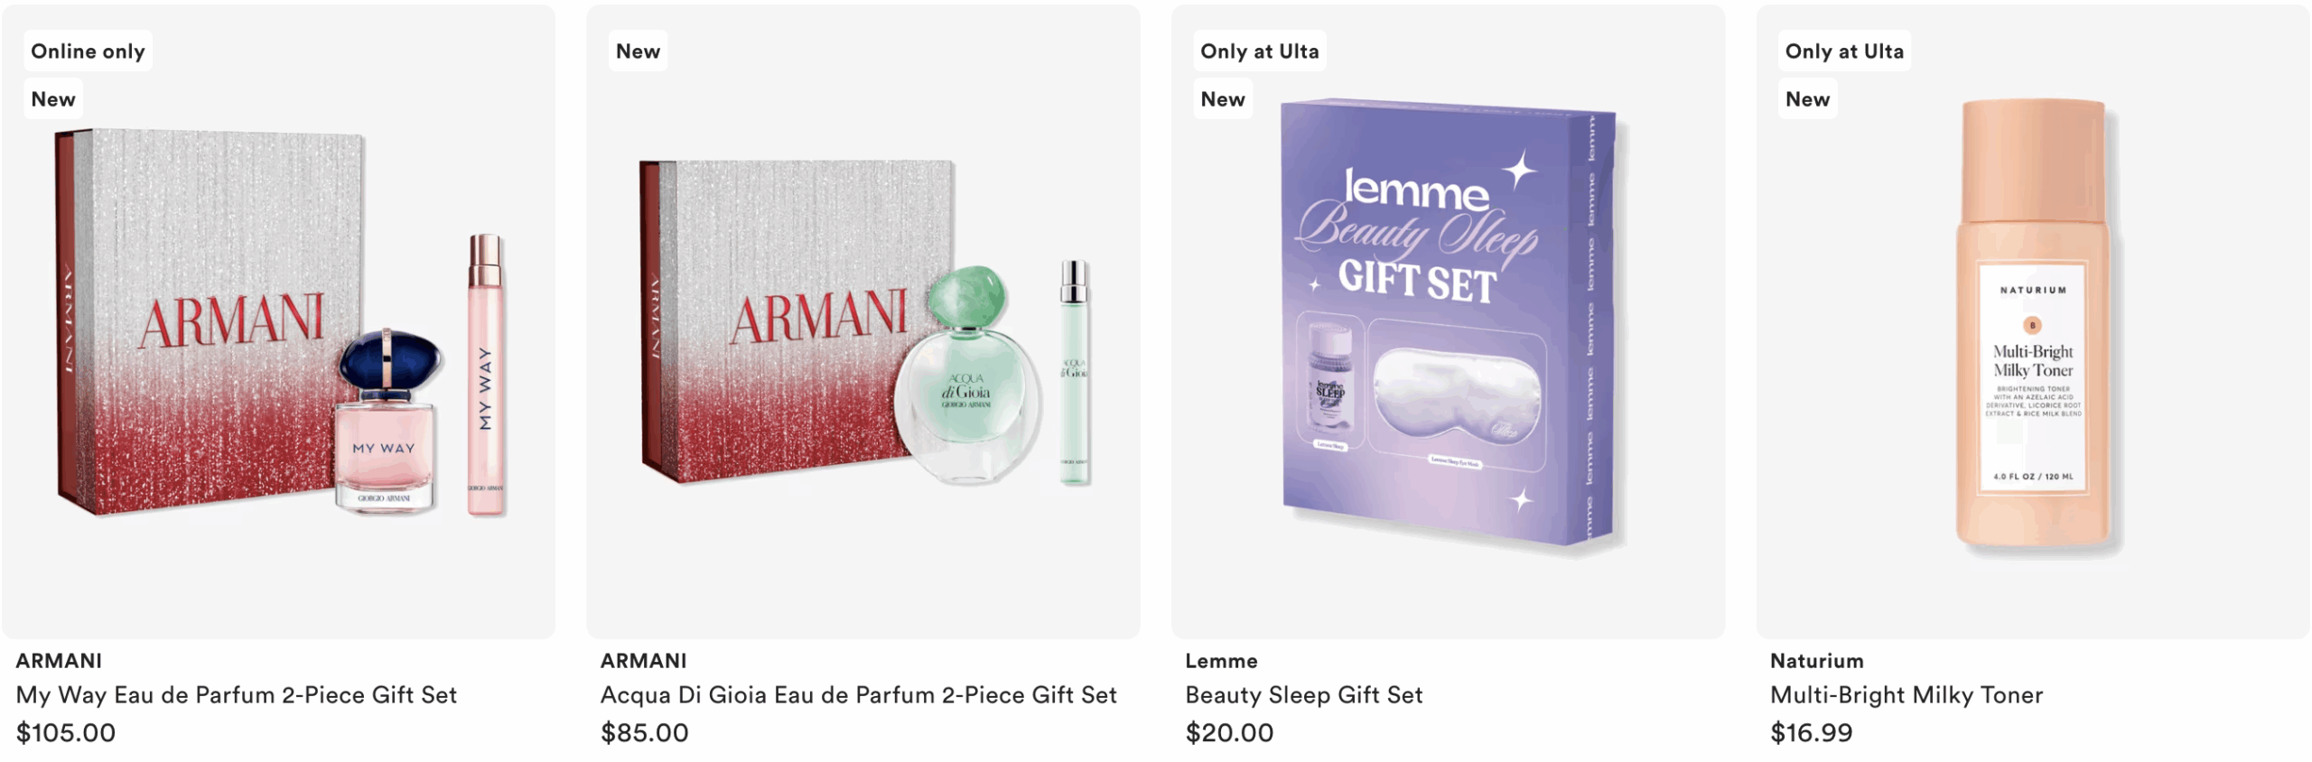
Task: Click 'Only at Ulta' badge on Lemme card
Action: point(1259,51)
